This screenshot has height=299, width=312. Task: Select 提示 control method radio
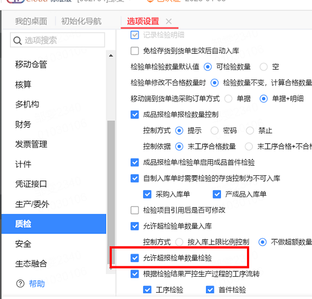179,130
